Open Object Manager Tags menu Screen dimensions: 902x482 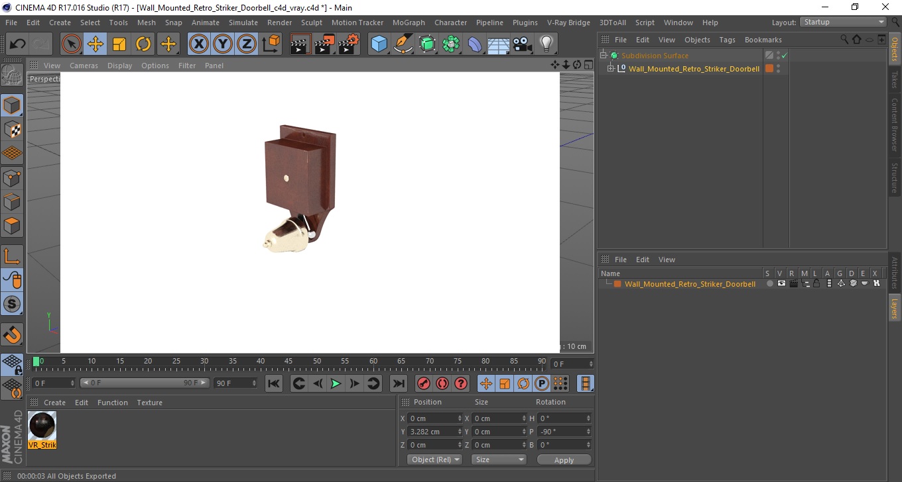tap(727, 40)
